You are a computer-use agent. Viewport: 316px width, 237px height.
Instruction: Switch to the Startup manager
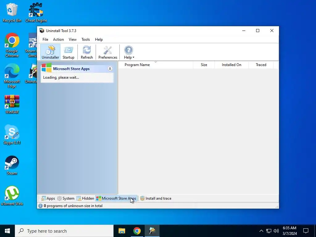coord(68,52)
